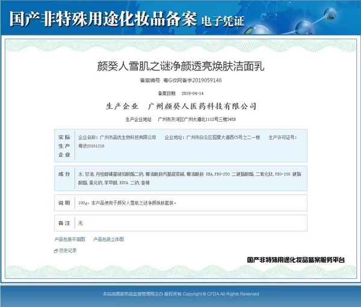
Task: Click the 备案编号 label
Action: click(150, 81)
